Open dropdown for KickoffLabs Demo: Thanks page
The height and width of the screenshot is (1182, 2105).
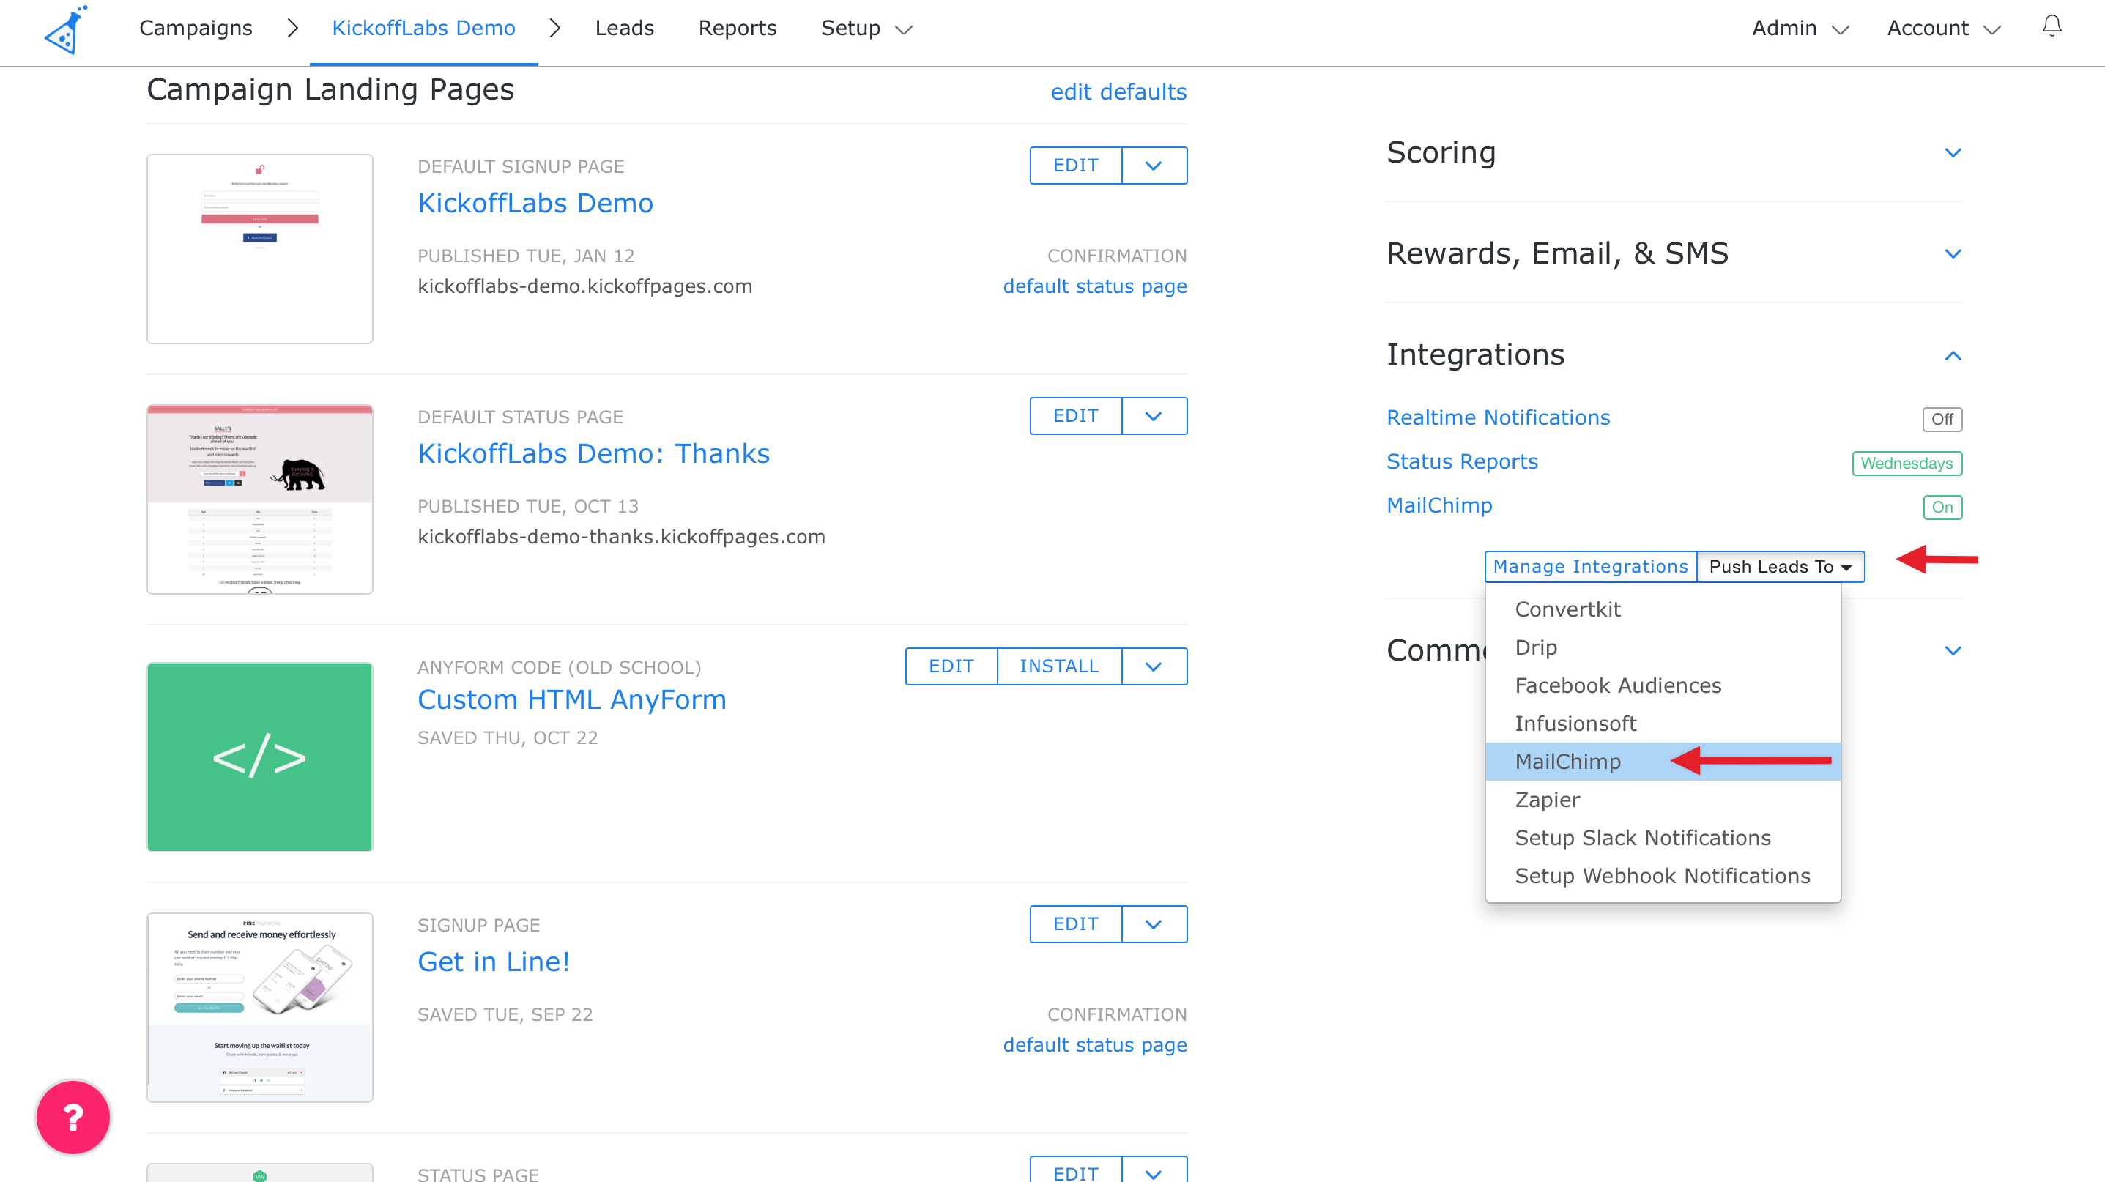pos(1154,416)
